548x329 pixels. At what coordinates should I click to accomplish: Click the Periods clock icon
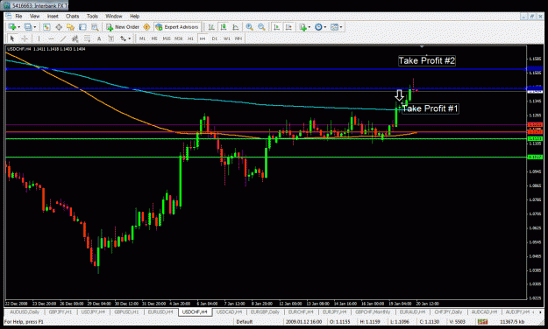coord(318,27)
